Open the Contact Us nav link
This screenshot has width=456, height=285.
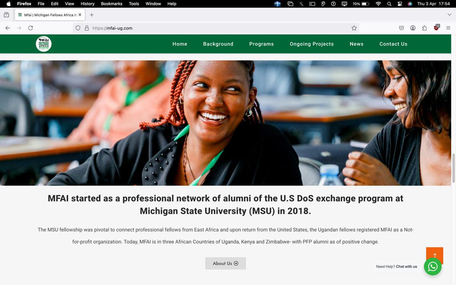(x=393, y=44)
